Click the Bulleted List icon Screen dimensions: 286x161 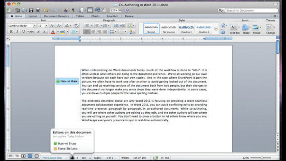point(87,26)
